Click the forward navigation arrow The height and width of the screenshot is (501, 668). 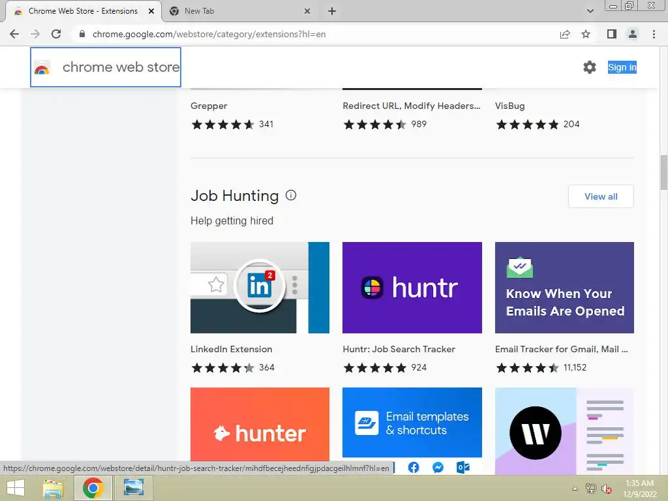[x=35, y=34]
